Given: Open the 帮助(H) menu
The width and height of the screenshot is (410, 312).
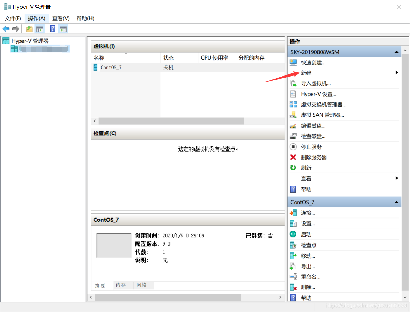Looking at the screenshot, I should [x=85, y=18].
